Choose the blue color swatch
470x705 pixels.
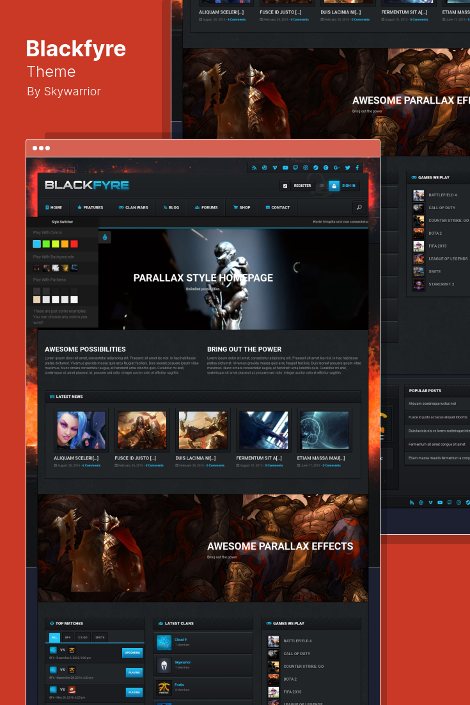tap(37, 244)
